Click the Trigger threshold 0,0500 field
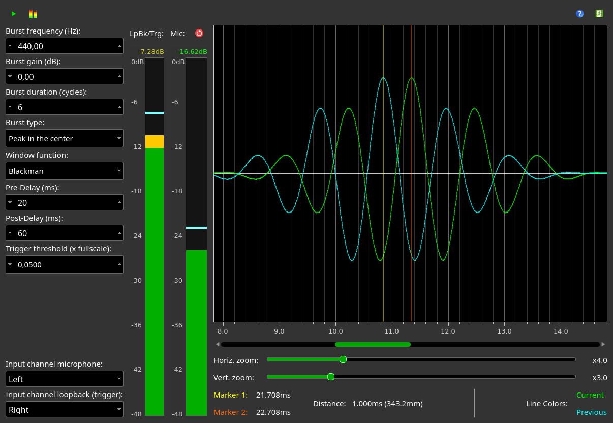 coord(65,264)
